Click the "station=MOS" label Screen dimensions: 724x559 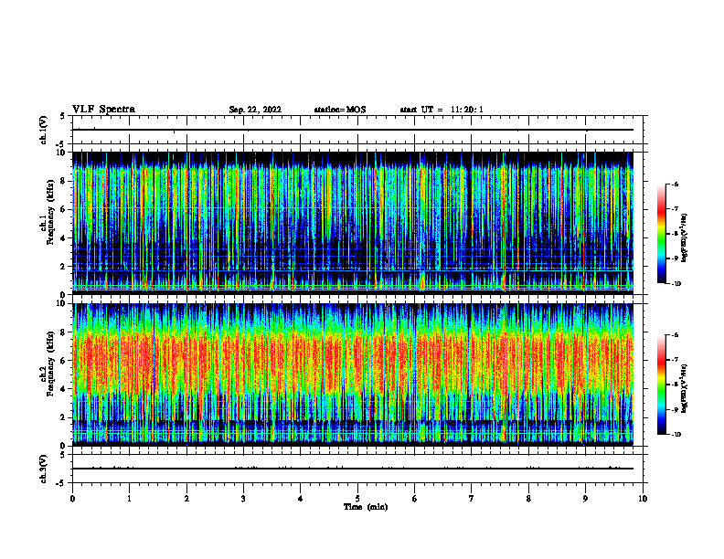[x=340, y=110]
